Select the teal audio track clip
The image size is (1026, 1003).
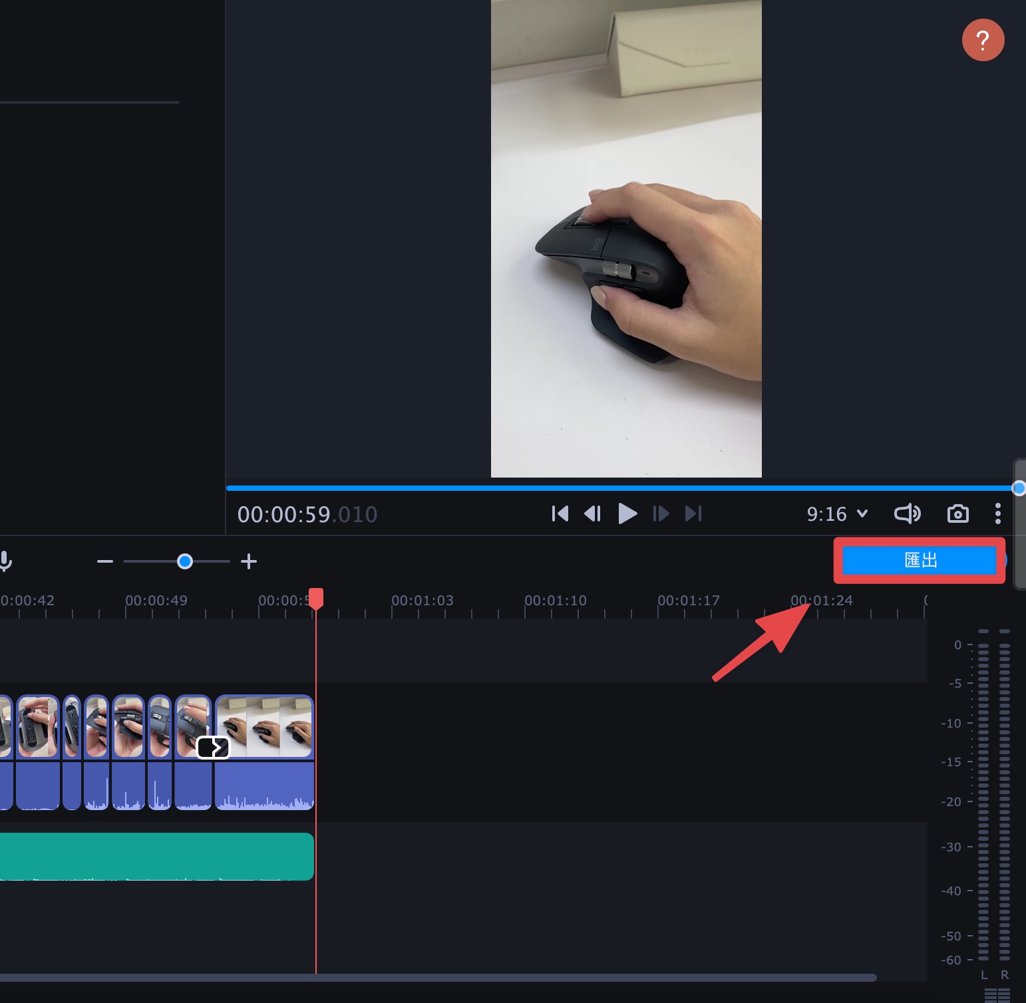click(x=156, y=857)
